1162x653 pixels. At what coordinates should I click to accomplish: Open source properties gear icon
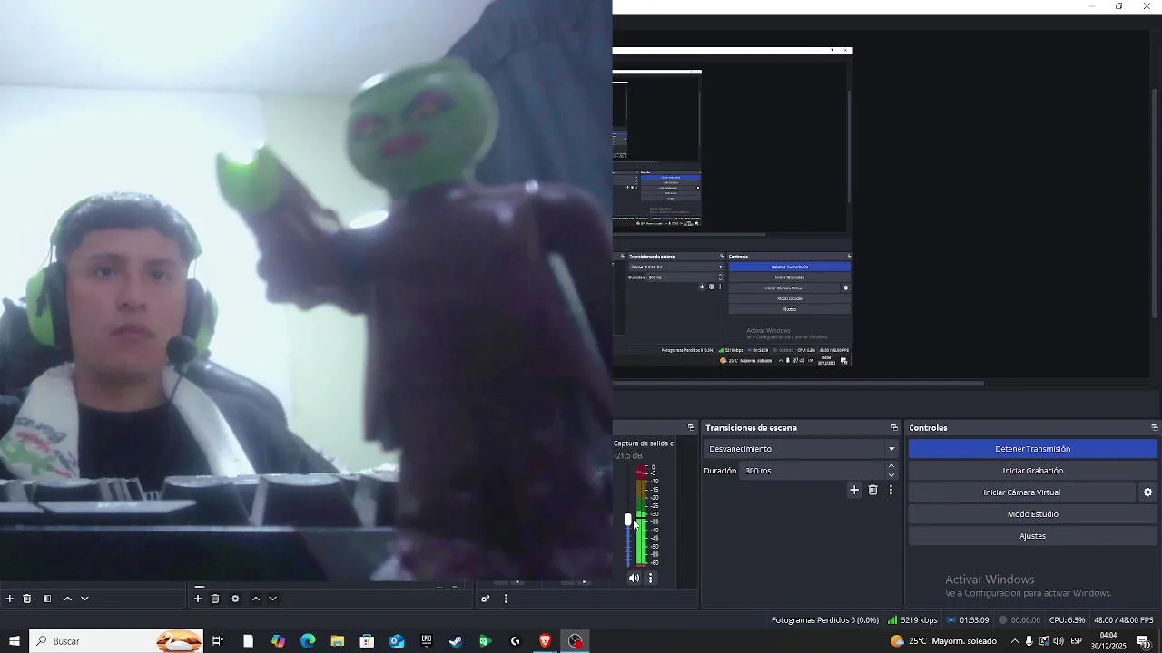point(235,599)
